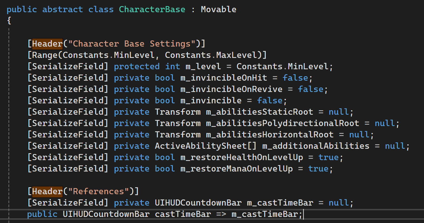Click the true value of m_restoreHealthOnLevelUp
The width and height of the screenshot is (424, 223).
328,157
